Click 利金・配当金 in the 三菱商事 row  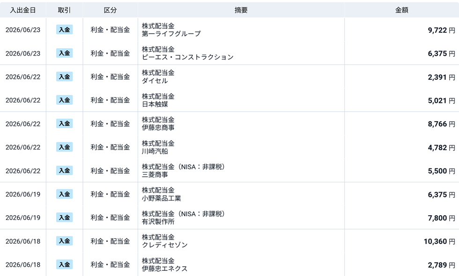pos(110,171)
